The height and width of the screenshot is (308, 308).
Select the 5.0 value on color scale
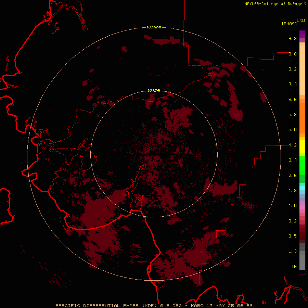click(x=293, y=130)
